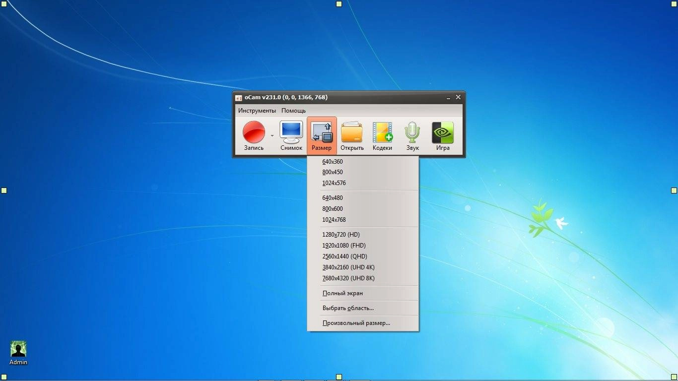Viewport: 678px width, 381px height.
Task: Minimize the oCam window
Action: click(448, 98)
